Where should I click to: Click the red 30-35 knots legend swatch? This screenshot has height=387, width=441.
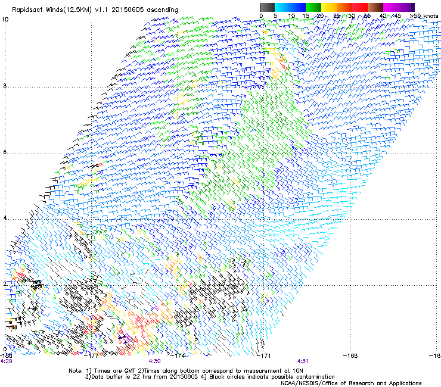tap(360, 7)
